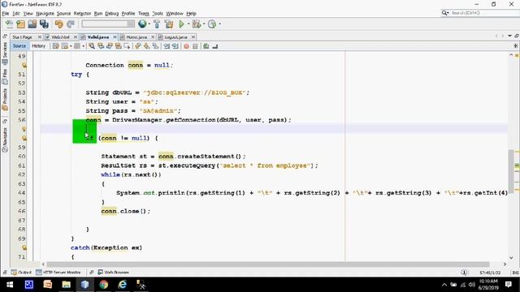520x292 pixels.
Task: Open the browser selection dropdown arrow
Action: [149, 24]
